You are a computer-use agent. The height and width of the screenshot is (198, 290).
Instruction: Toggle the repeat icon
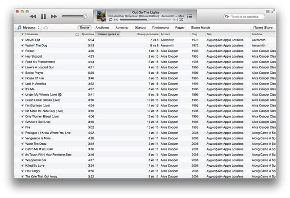pos(111,20)
